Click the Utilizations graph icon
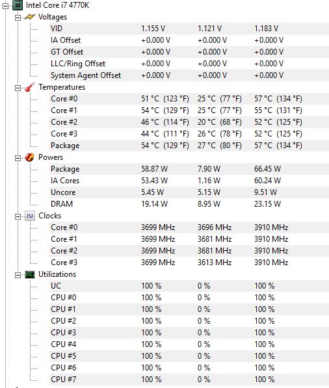Screen dimensions: 329x388 coord(30,274)
